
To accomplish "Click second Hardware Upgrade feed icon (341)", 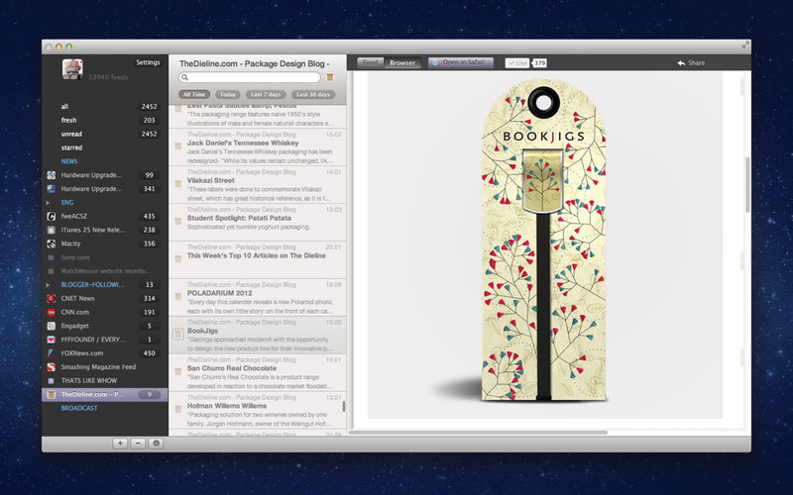I will (52, 189).
